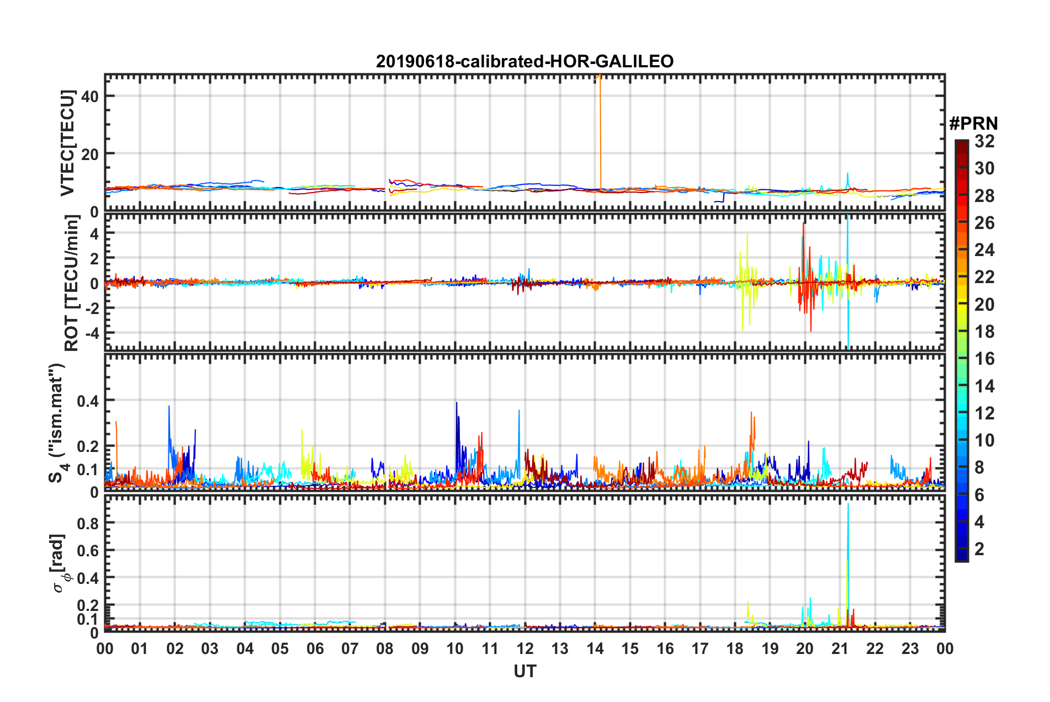Image resolution: width=1050 pixels, height=702 pixels.
Task: Click the colorbar tick label 22
Action: point(984,277)
